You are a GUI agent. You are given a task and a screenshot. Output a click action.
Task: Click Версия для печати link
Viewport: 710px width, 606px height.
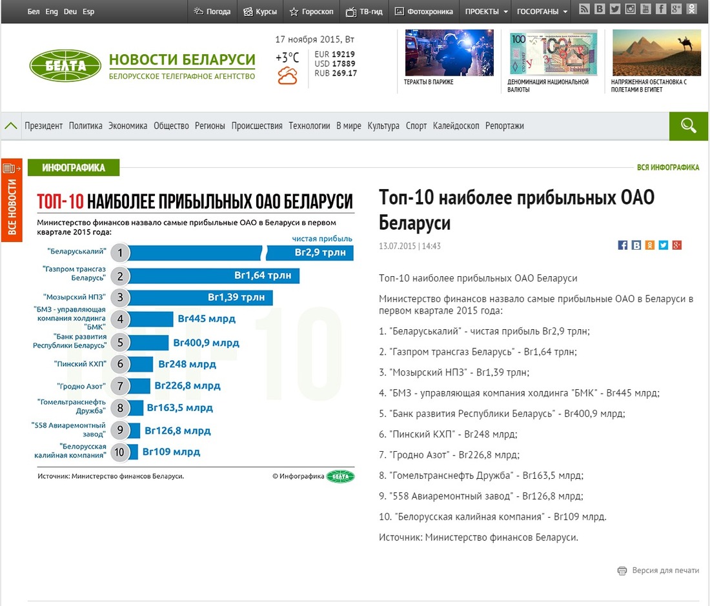(665, 571)
